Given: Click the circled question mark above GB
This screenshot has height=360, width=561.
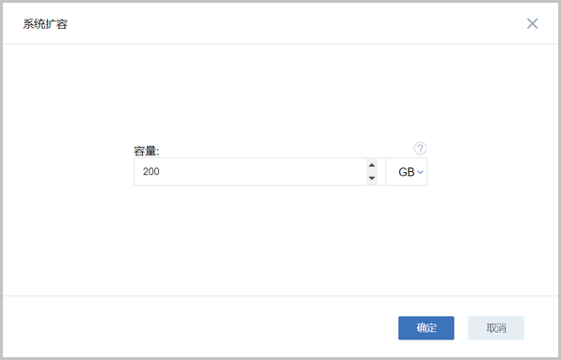Looking at the screenshot, I should pyautogui.click(x=420, y=148).
